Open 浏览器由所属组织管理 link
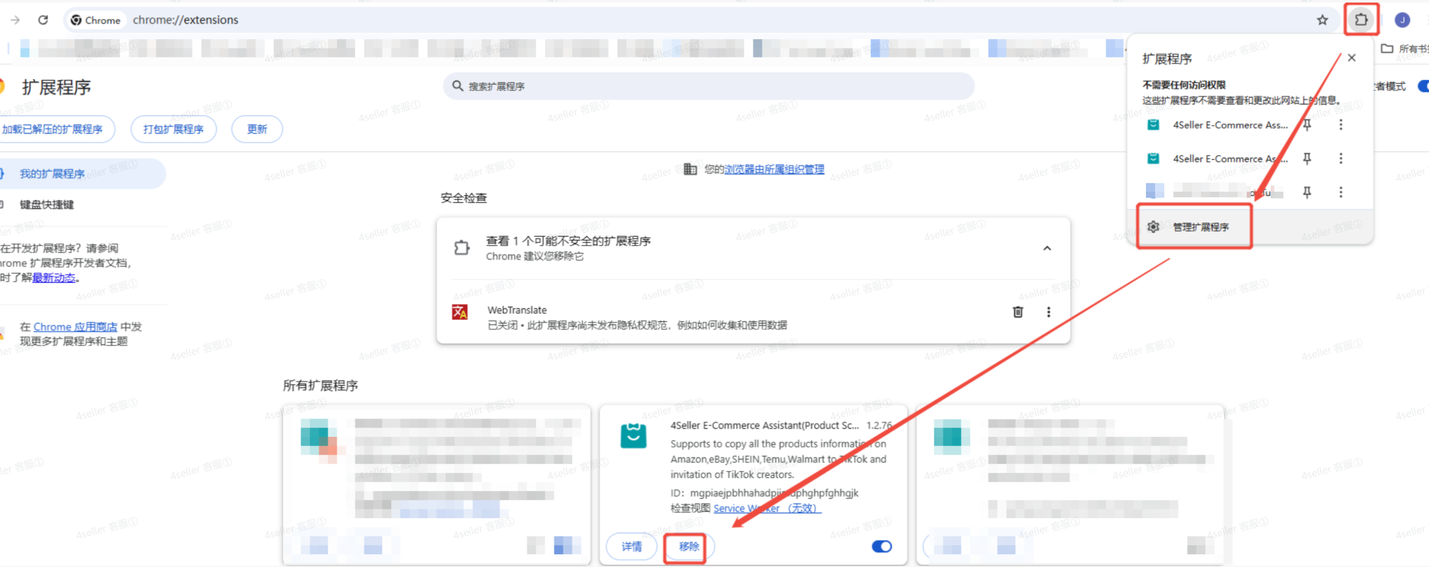The width and height of the screenshot is (1429, 567). click(x=774, y=169)
